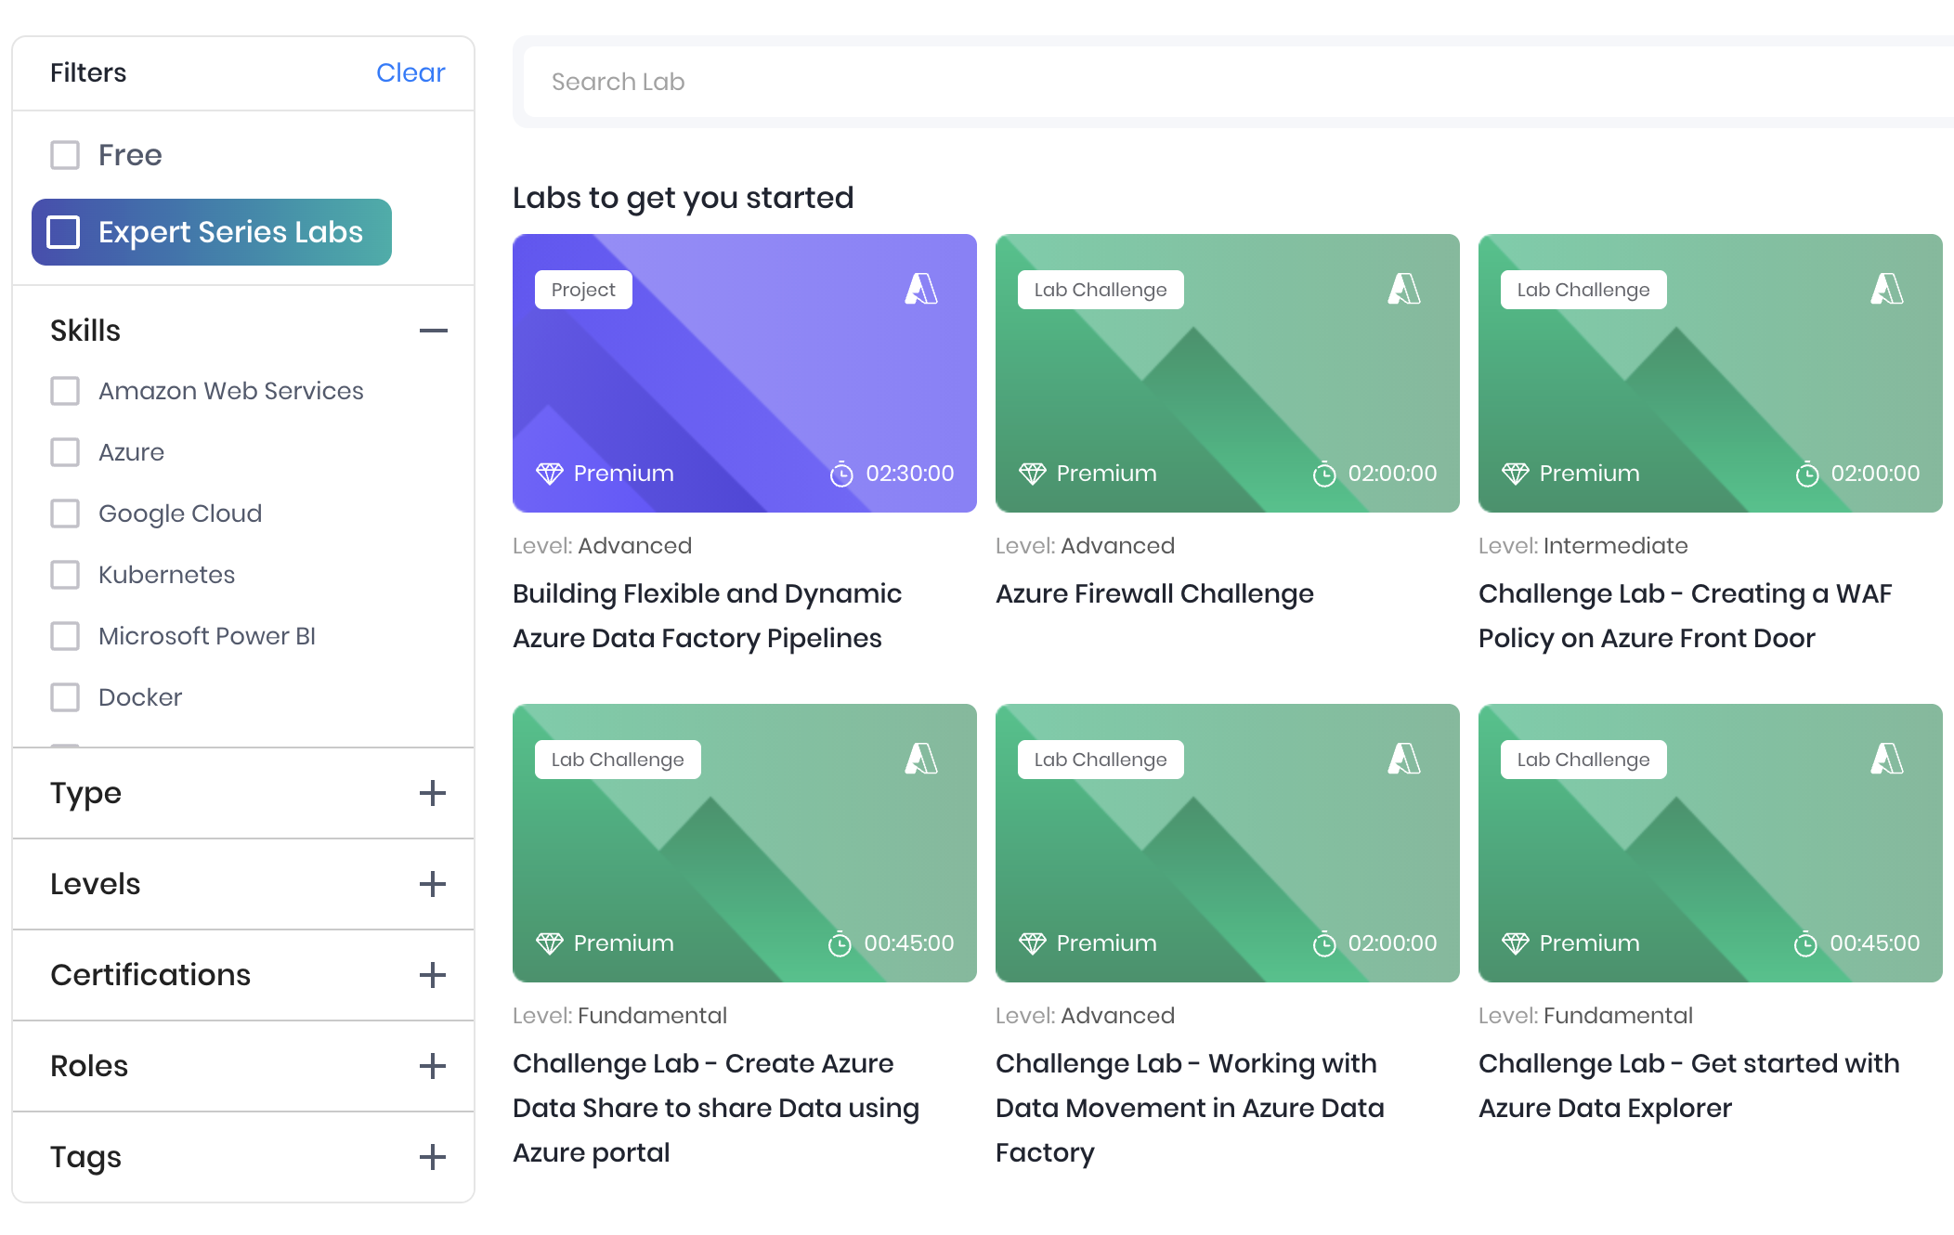Click the Azure logo on Azure Firewall Challenge card

tap(1404, 289)
